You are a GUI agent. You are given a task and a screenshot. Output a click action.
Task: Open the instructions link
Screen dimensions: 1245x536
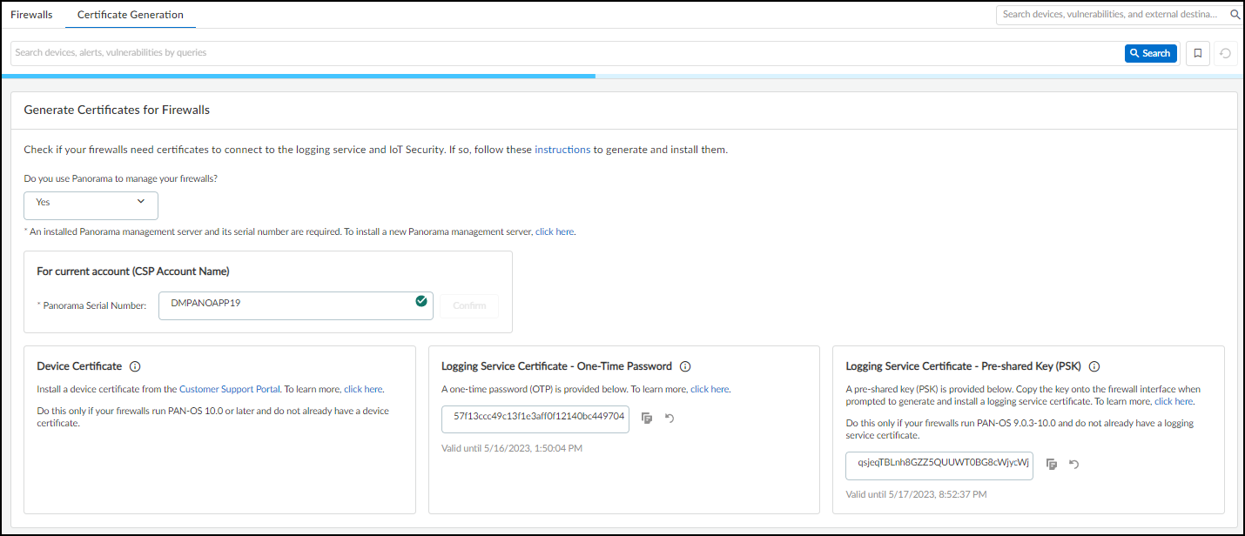(x=562, y=150)
